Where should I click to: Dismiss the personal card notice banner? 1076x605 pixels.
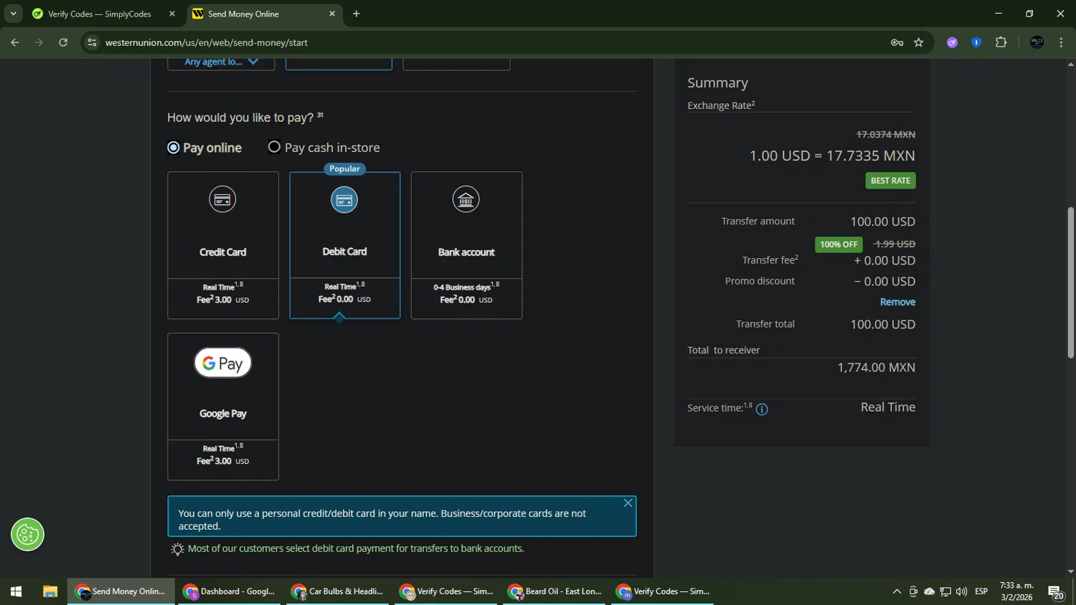point(628,503)
